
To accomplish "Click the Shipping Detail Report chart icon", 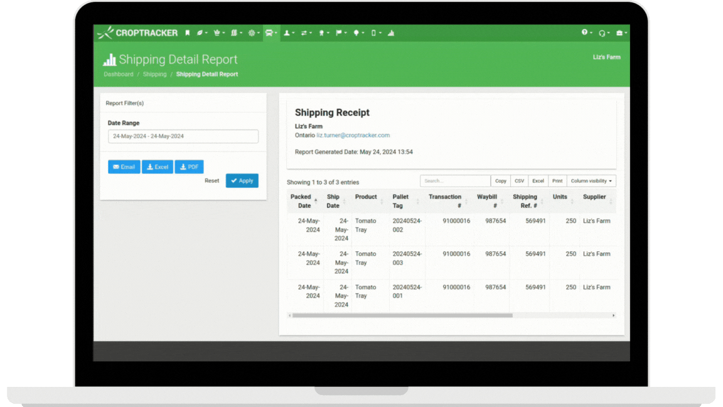I will click(109, 60).
